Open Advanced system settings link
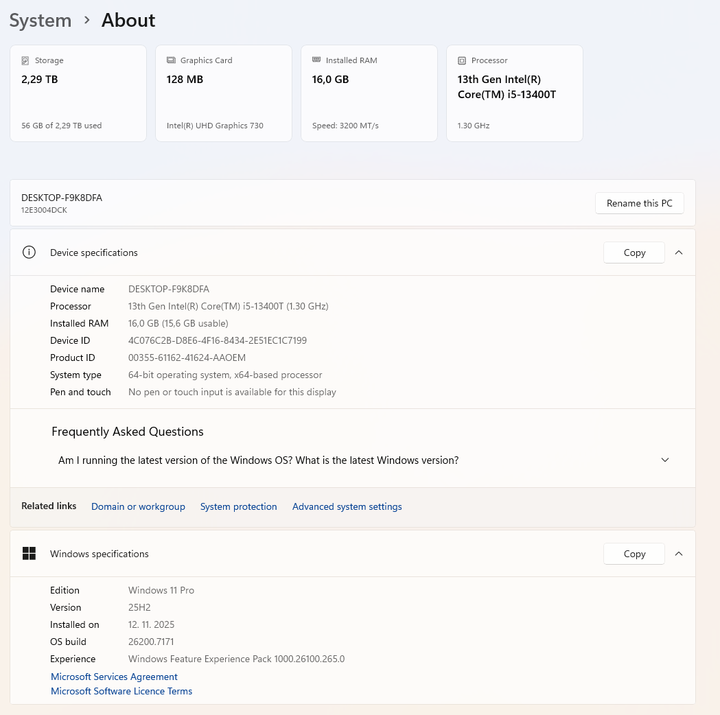Viewport: 720px width, 715px height. click(347, 507)
